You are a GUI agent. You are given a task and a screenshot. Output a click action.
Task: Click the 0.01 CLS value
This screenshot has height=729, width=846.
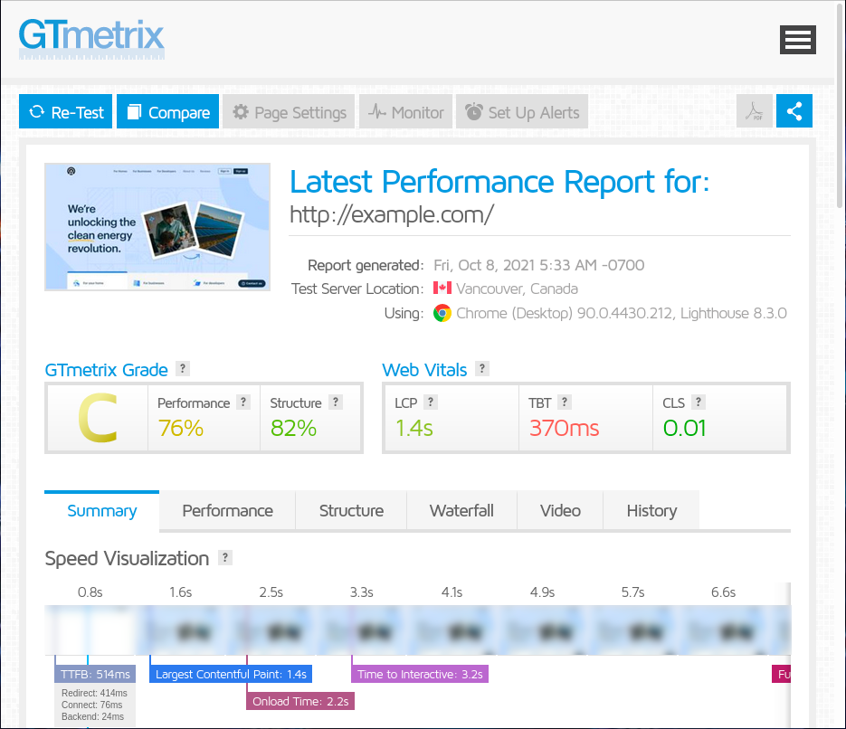click(x=685, y=429)
